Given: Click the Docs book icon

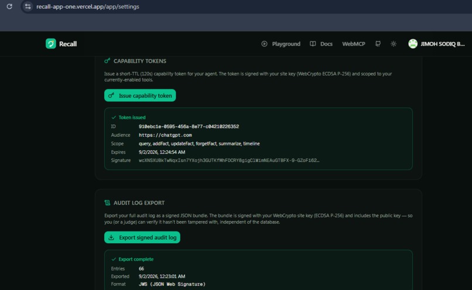Looking at the screenshot, I should click(x=313, y=44).
